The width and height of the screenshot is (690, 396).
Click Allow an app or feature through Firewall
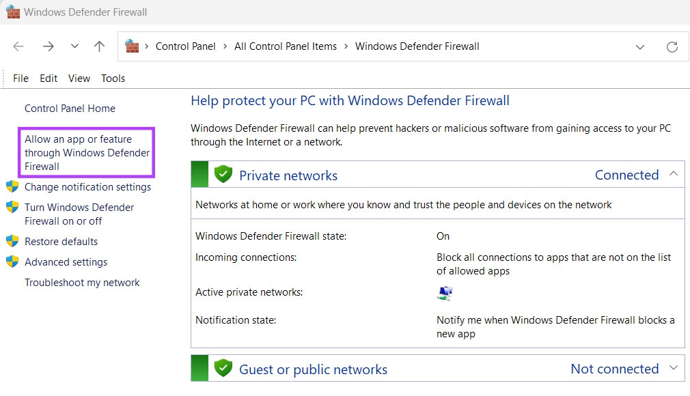click(87, 152)
